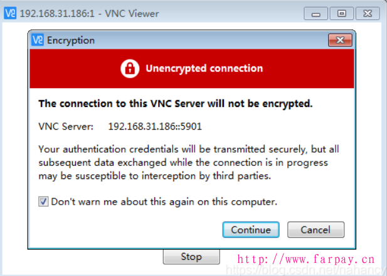The height and width of the screenshot is (276, 387).
Task: Tick the don't warn me again checkbox
Action: click(x=43, y=202)
